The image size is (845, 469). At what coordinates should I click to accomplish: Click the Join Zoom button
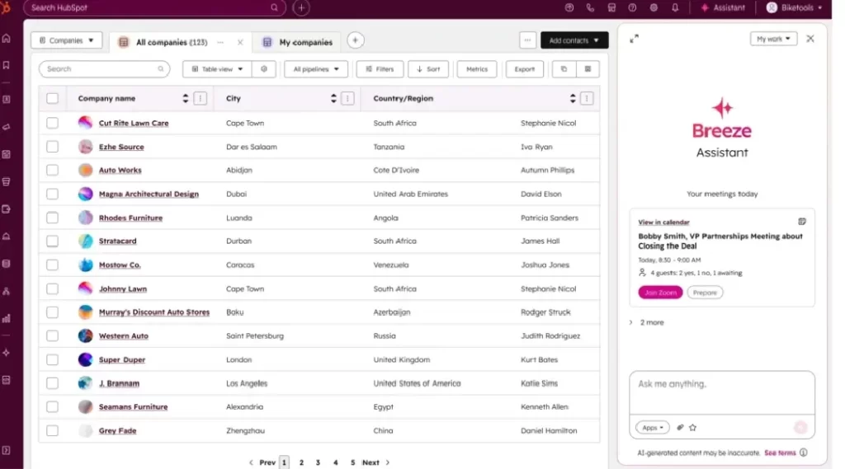click(660, 293)
